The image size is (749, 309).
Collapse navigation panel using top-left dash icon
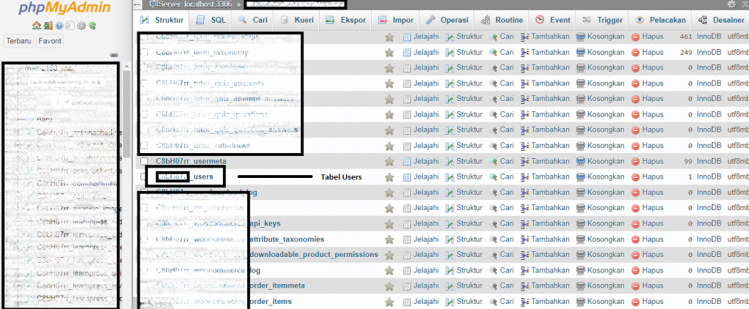click(x=137, y=4)
